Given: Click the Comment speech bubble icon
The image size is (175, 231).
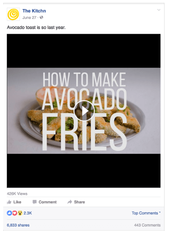Looking at the screenshot, I should tap(35, 202).
